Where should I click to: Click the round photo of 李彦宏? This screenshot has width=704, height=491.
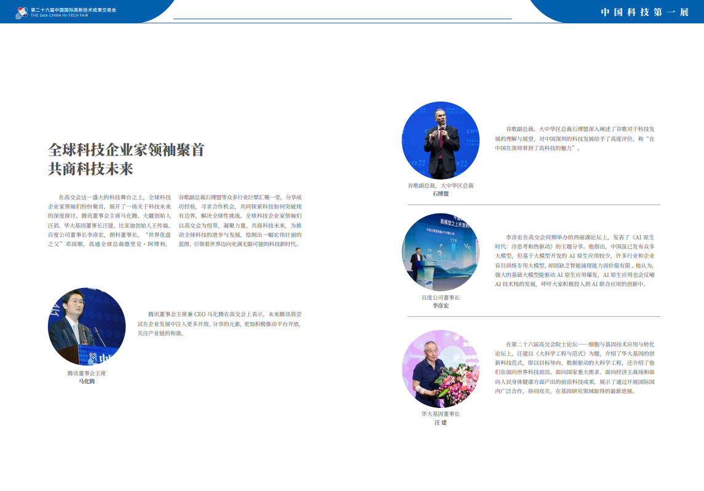pos(440,252)
